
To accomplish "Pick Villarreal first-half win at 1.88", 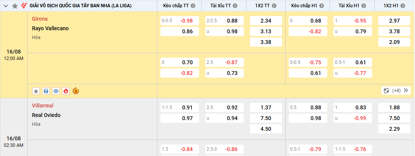I will click(394, 107).
